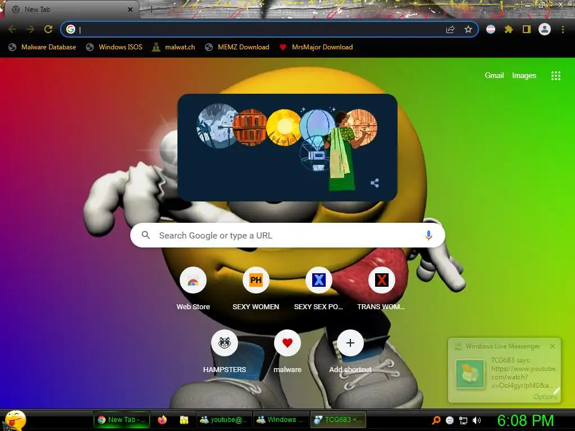Screen dimensions: 575x431
Task: Open the malwat.ch bookmark
Action: click(174, 47)
